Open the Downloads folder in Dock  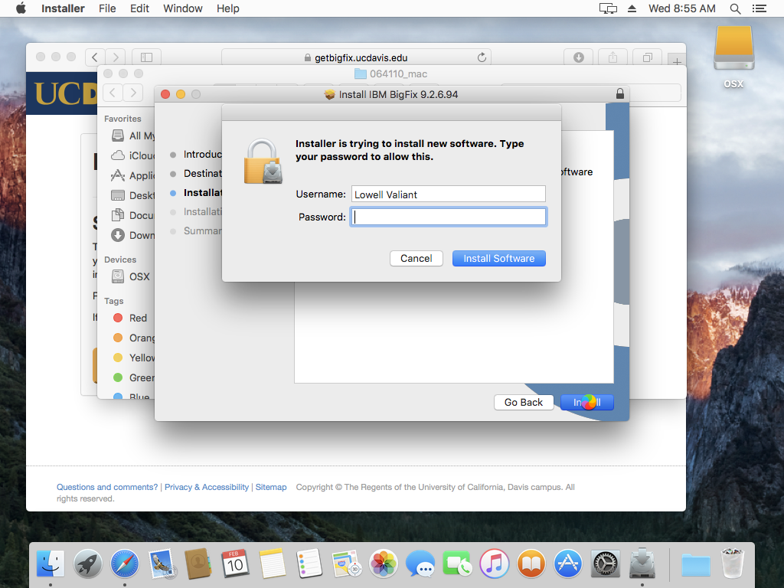point(696,564)
